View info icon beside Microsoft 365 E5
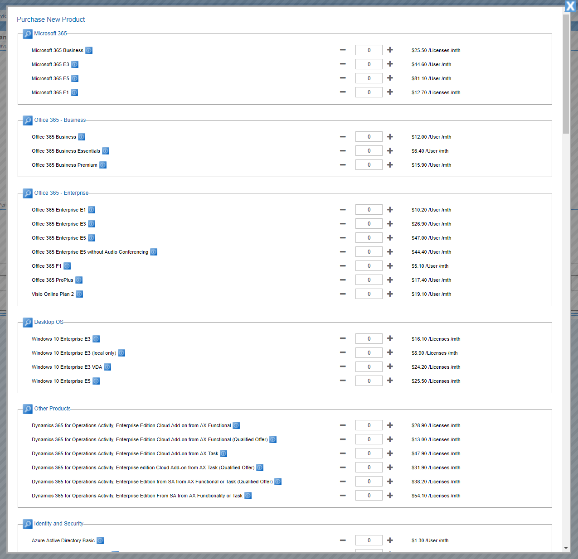 pyautogui.click(x=75, y=78)
